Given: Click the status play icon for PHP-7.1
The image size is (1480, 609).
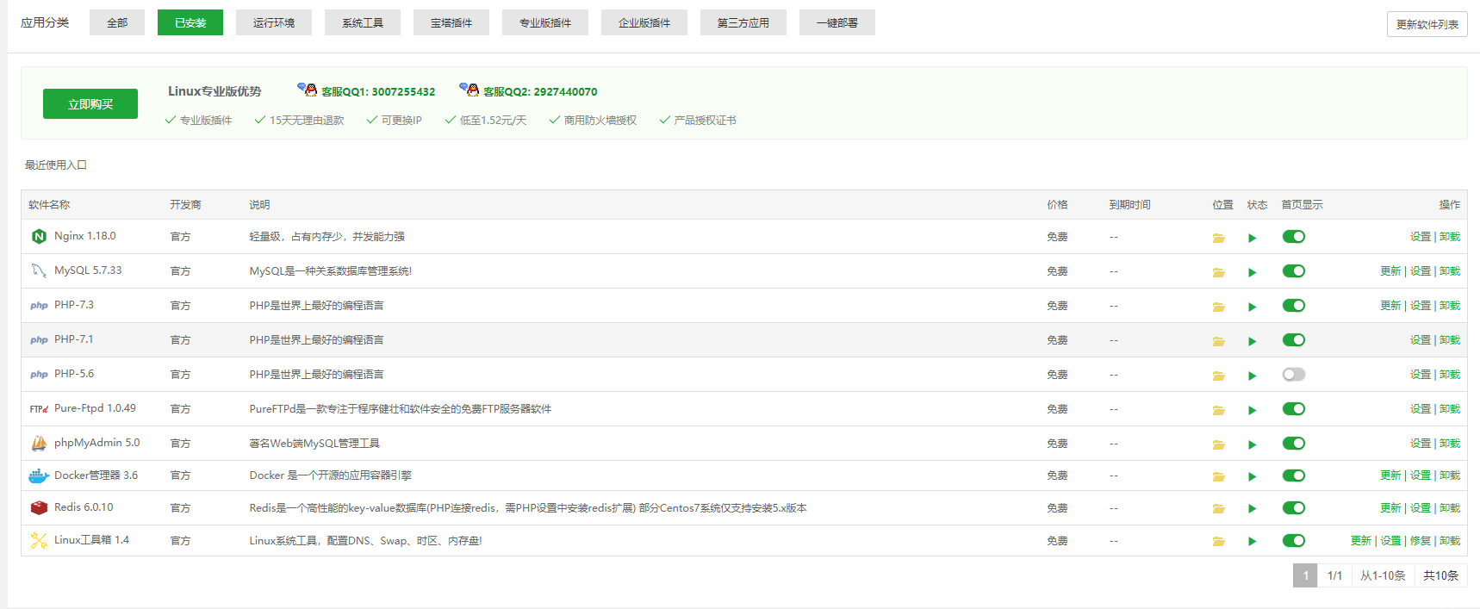Looking at the screenshot, I should (1252, 341).
